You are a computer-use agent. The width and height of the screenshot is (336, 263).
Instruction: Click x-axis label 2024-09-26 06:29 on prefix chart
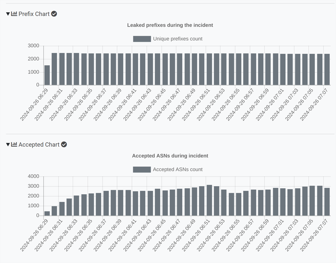[34, 104]
